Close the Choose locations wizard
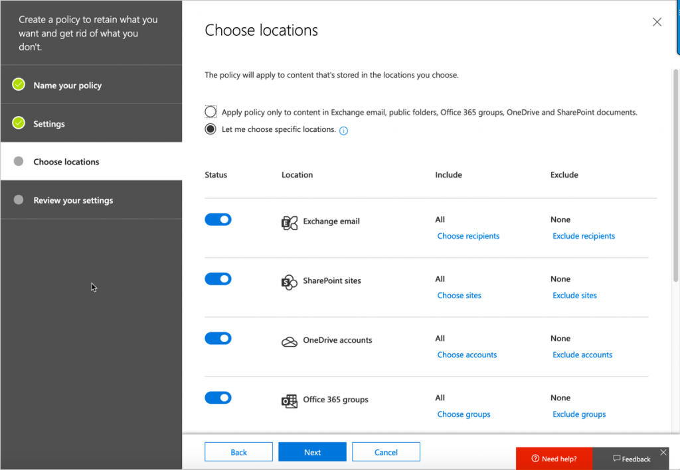The image size is (680, 470). pos(657,22)
